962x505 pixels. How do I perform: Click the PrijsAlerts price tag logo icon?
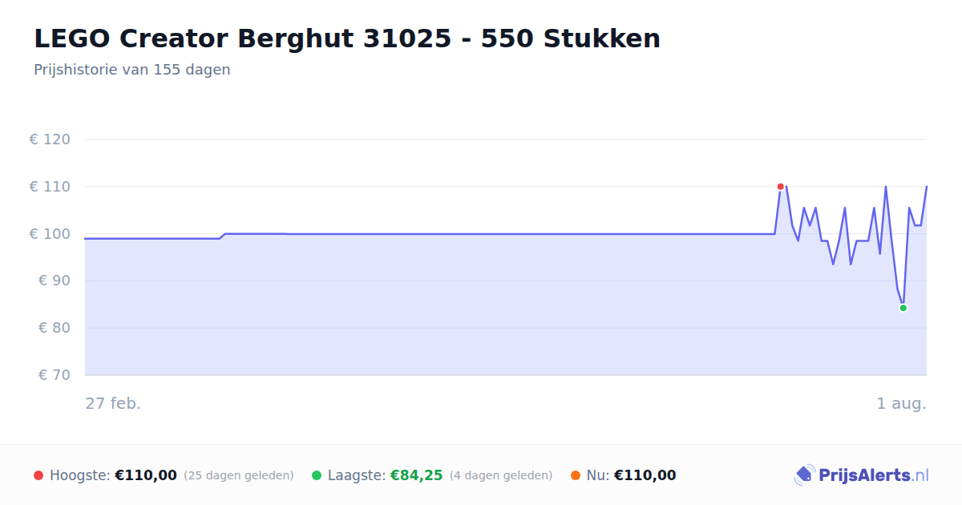point(804,475)
